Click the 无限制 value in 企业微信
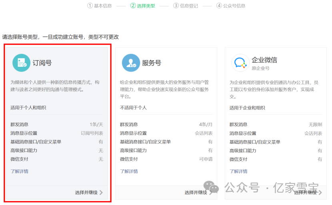 click(x=315, y=125)
